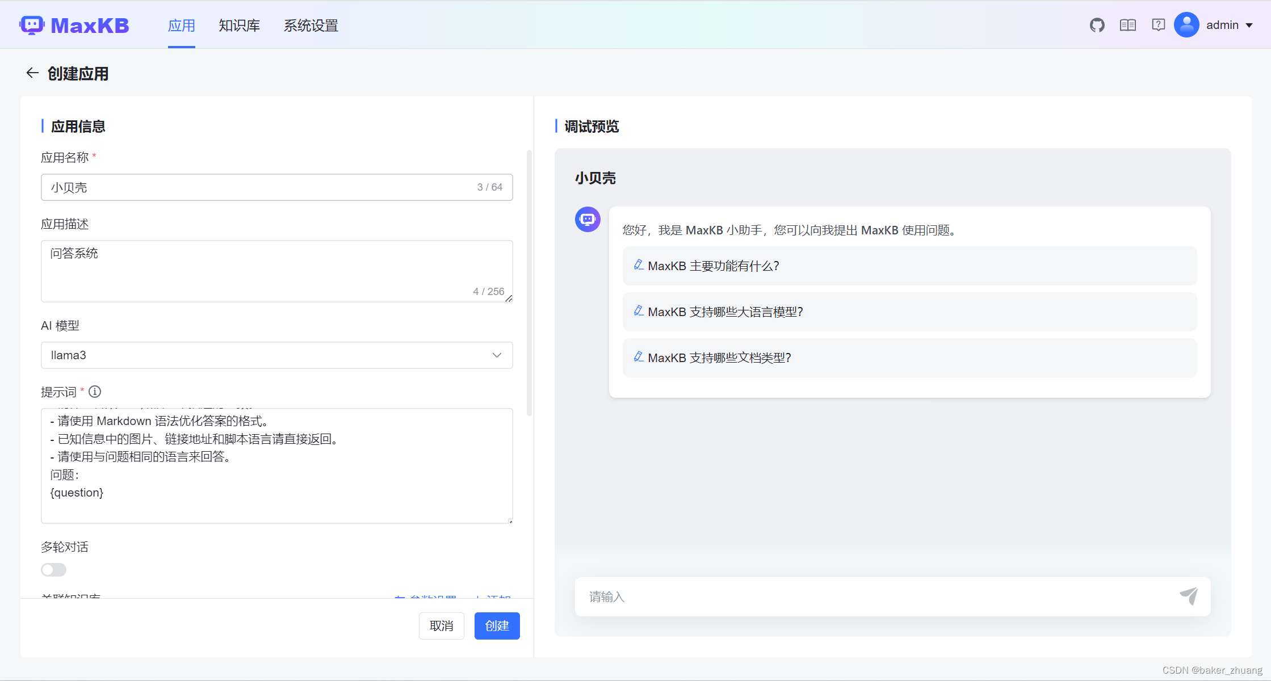Open the documentation book icon
The height and width of the screenshot is (681, 1271).
pyautogui.click(x=1127, y=25)
